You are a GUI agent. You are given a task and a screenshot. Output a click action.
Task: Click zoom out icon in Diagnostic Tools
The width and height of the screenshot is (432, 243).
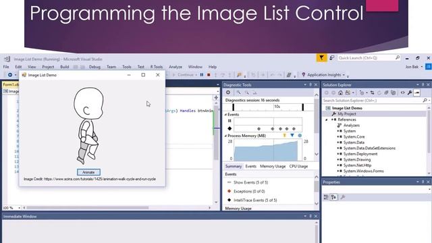pos(246,92)
